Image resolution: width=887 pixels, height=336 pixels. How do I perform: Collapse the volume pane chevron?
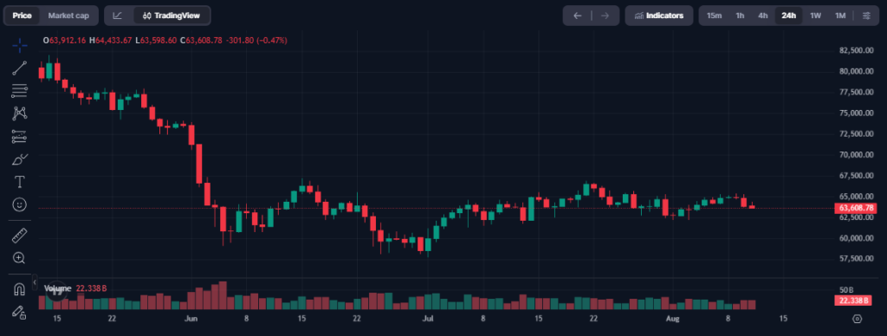click(35, 281)
